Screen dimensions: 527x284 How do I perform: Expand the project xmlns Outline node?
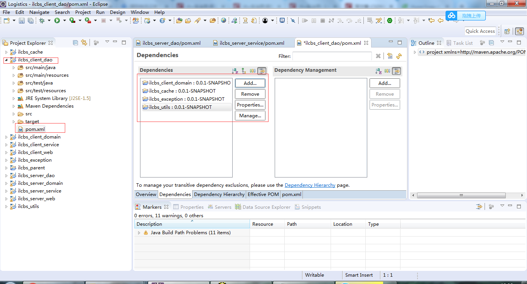pos(415,52)
